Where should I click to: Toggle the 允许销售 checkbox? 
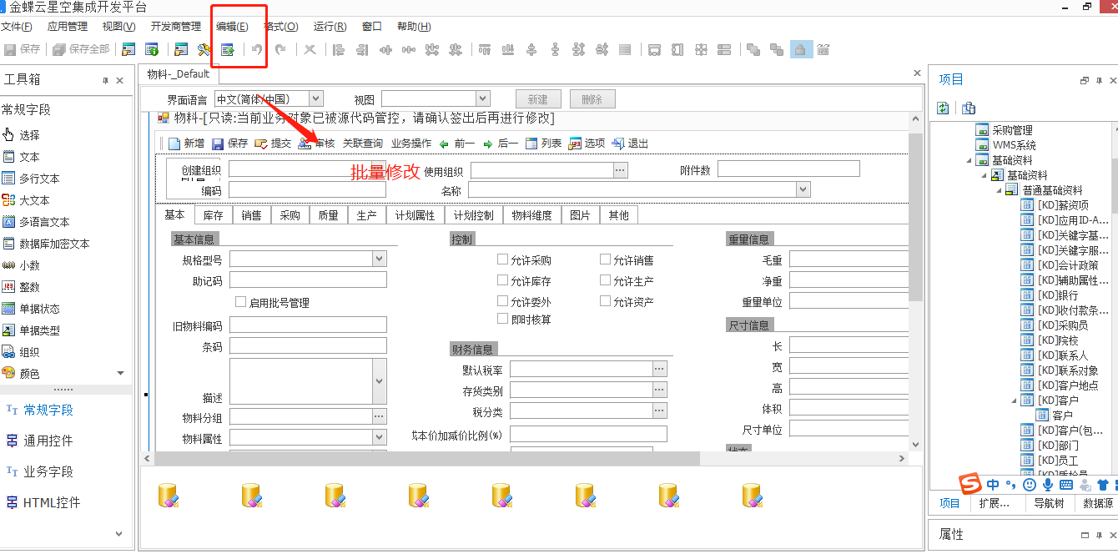[x=605, y=259]
